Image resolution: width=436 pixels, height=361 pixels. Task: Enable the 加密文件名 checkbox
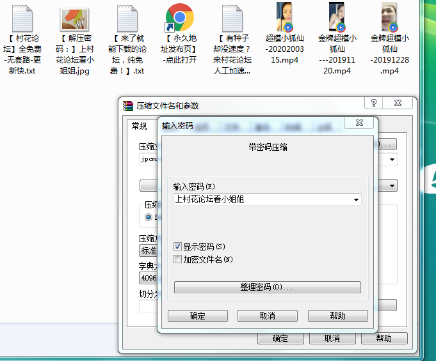[x=177, y=259]
